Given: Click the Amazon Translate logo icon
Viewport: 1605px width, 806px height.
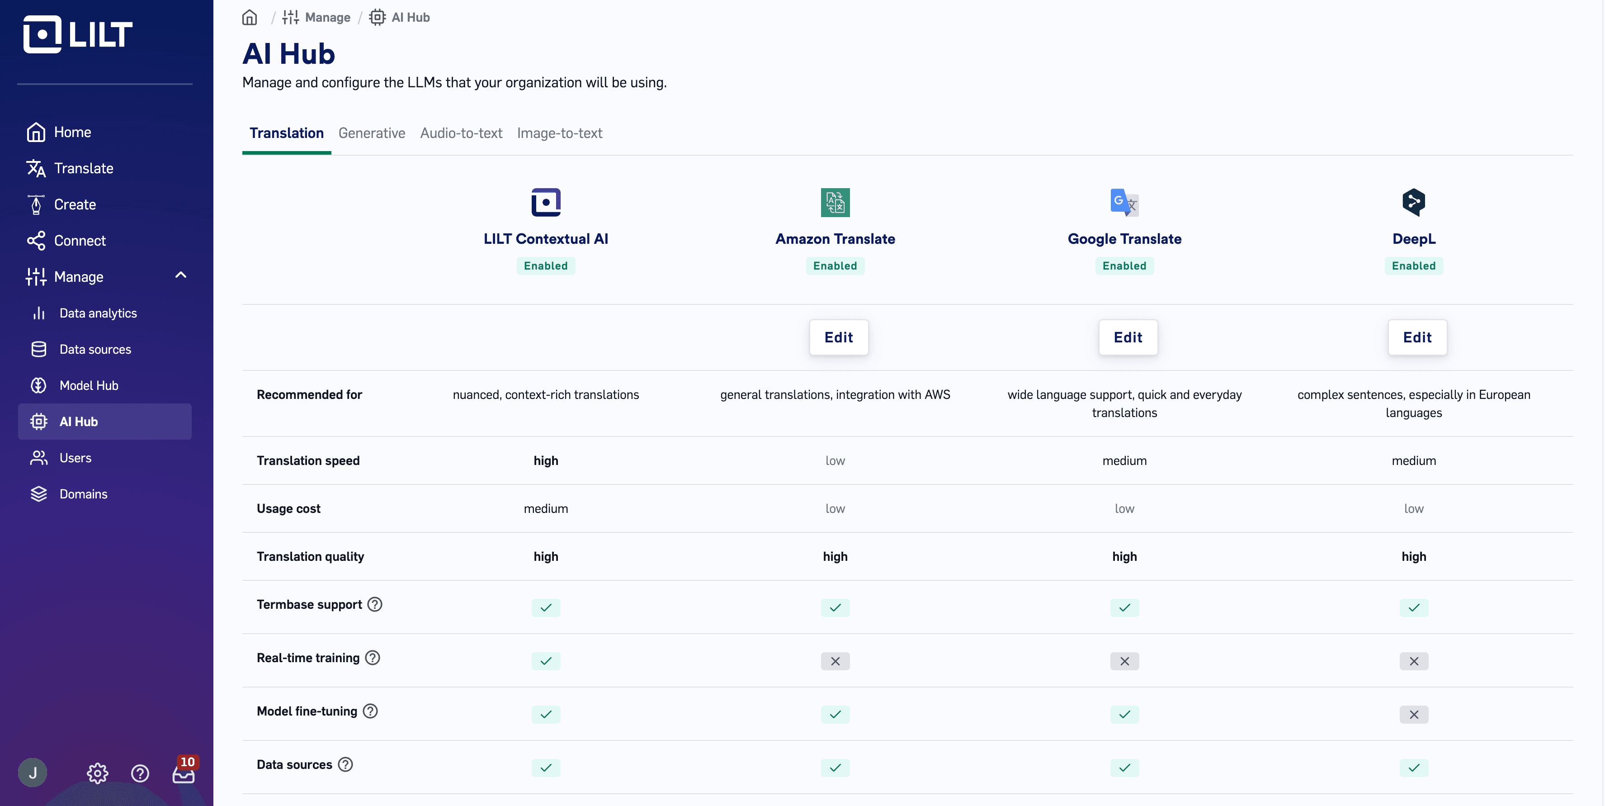Looking at the screenshot, I should [x=835, y=203].
